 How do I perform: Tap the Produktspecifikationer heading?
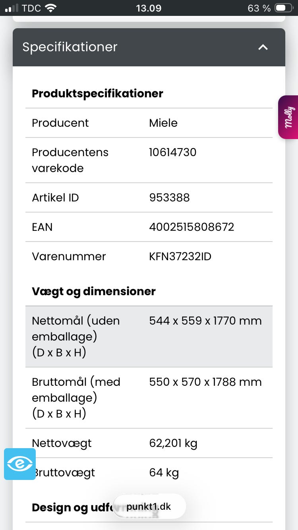click(97, 94)
